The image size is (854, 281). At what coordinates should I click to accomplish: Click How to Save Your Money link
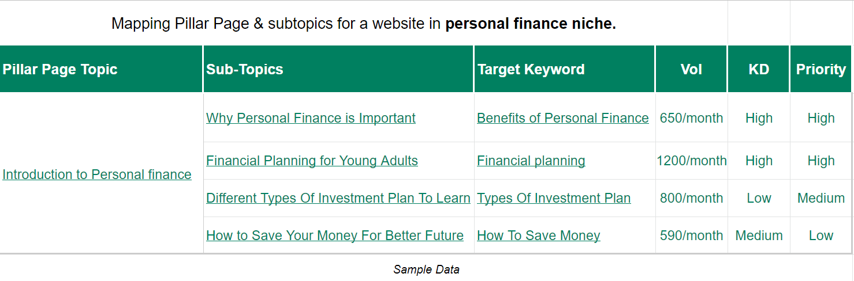tap(335, 236)
